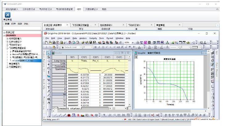Open the Graph menu
The height and width of the screenshot is (126, 225).
point(67,38)
